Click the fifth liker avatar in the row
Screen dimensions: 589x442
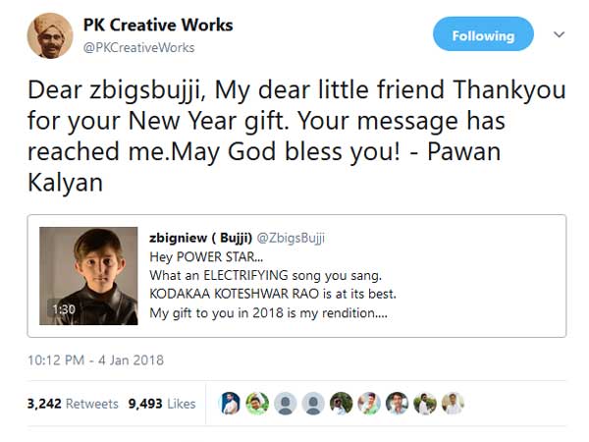(341, 403)
